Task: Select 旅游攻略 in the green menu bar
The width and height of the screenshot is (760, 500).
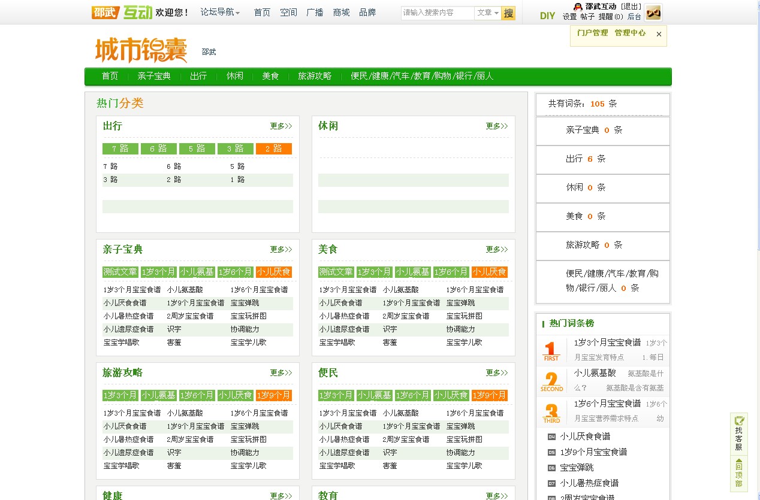Action: [x=315, y=76]
